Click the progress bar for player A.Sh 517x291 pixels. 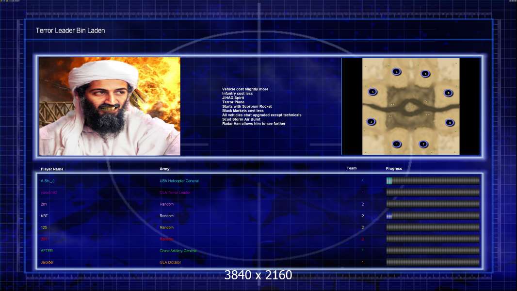(x=433, y=180)
